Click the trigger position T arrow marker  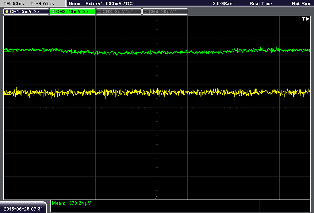click(x=306, y=19)
